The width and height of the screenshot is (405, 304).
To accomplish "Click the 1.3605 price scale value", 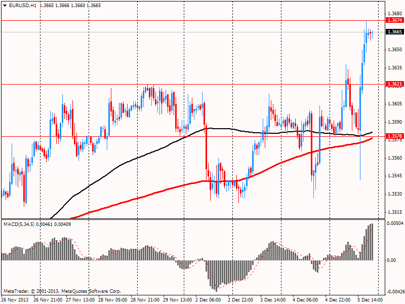I will pyautogui.click(x=395, y=104).
